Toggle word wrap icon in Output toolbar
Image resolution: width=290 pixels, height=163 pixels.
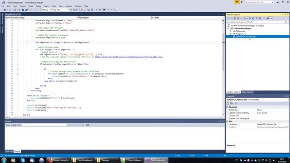[x=87, y=125]
